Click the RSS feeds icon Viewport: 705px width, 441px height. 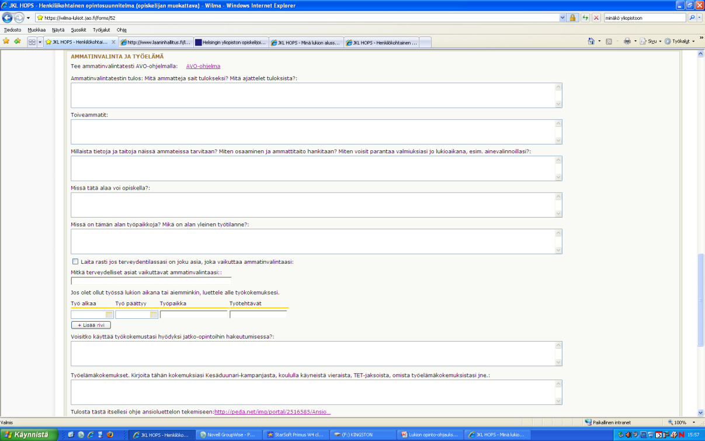(x=609, y=42)
